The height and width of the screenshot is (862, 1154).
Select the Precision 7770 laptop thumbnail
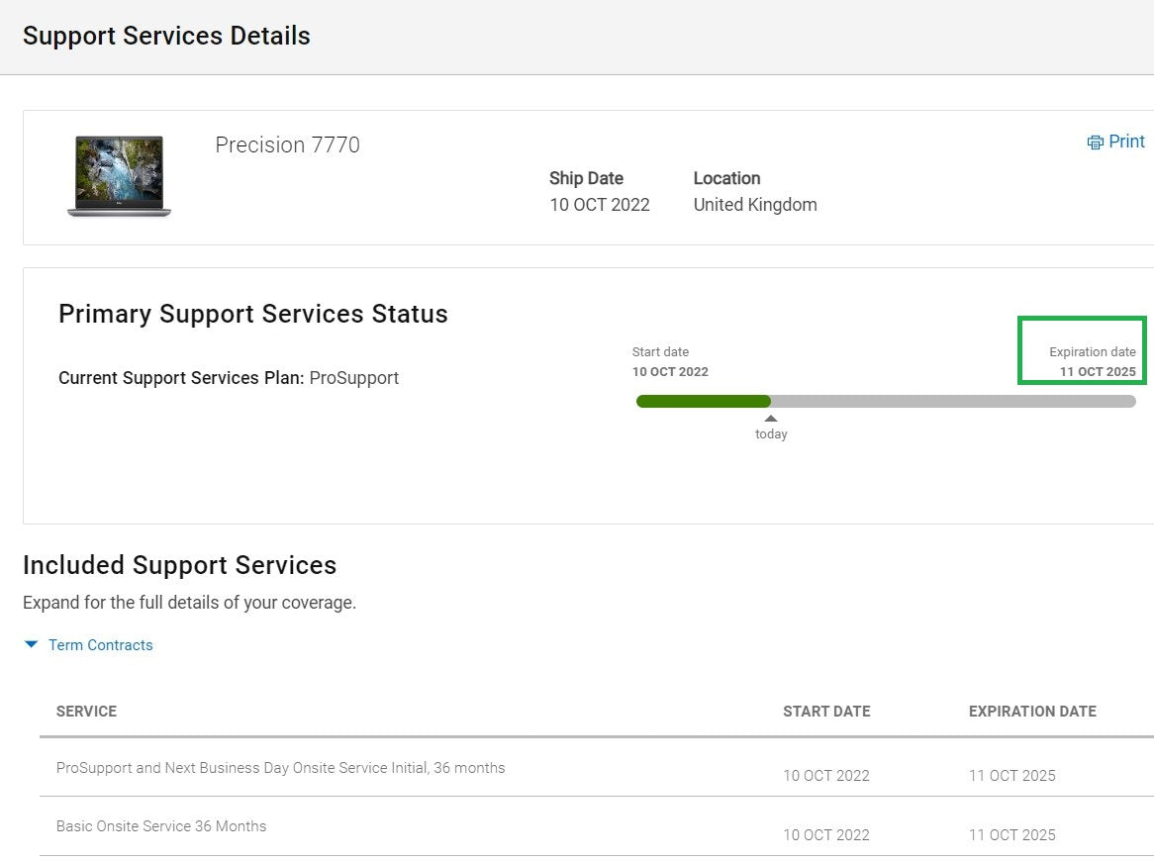[119, 176]
